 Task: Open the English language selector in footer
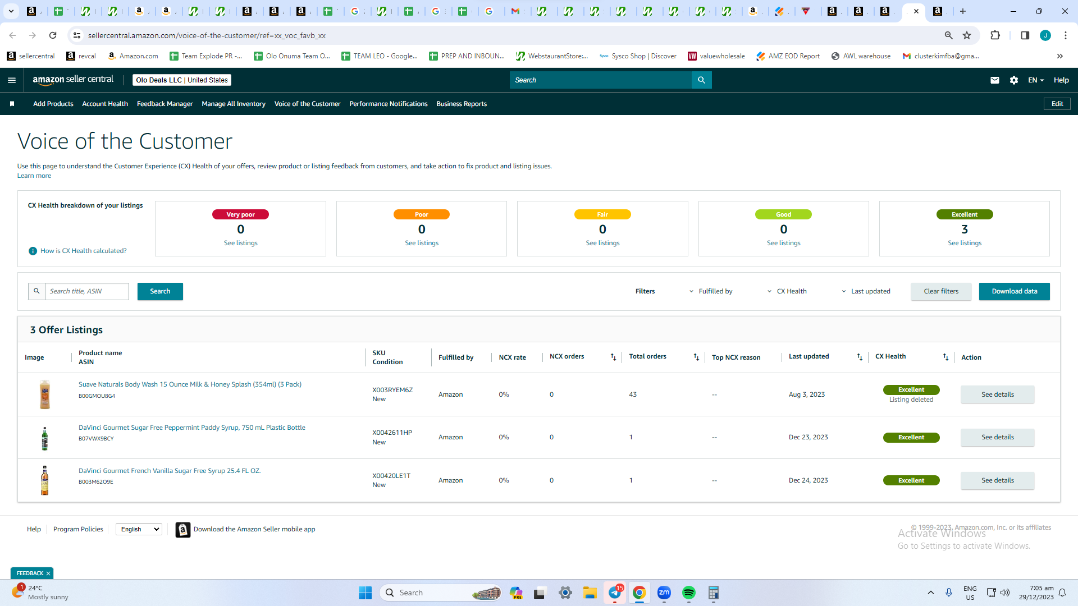point(139,529)
